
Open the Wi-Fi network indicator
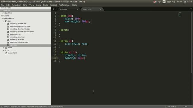(160, 2)
